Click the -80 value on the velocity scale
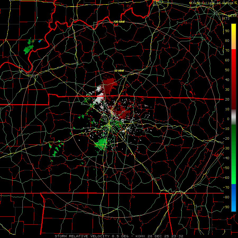 [x=226, y=197]
